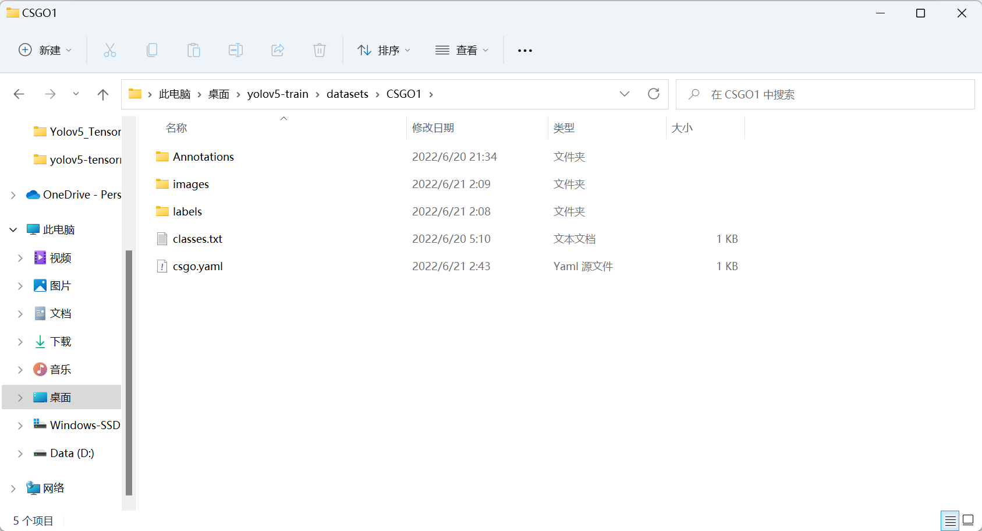Select yolov5-tensor folder in sidebar
The image size is (982, 531).
click(x=78, y=160)
